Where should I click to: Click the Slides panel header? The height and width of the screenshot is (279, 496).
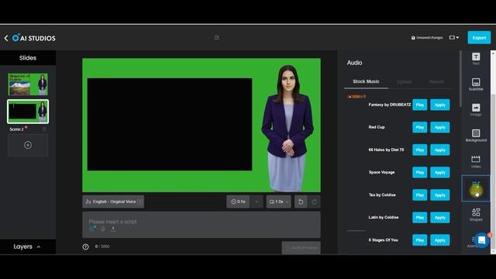(28, 58)
